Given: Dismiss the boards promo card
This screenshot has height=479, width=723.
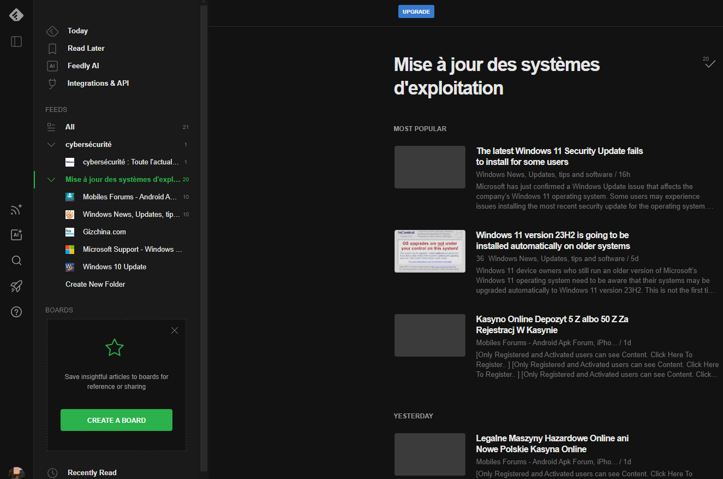Looking at the screenshot, I should point(175,330).
